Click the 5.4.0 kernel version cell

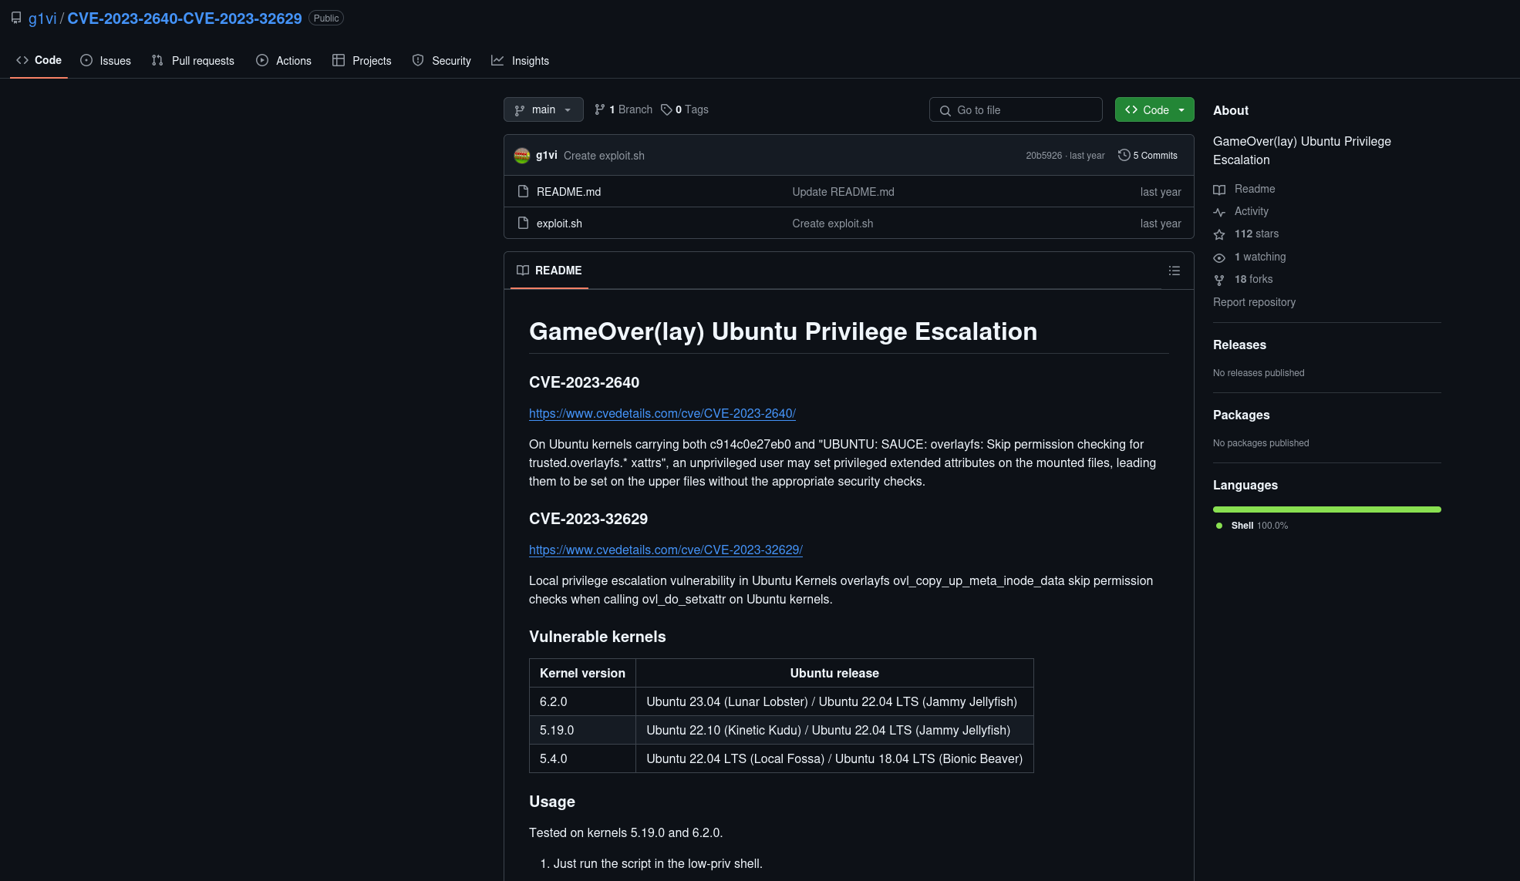click(582, 758)
